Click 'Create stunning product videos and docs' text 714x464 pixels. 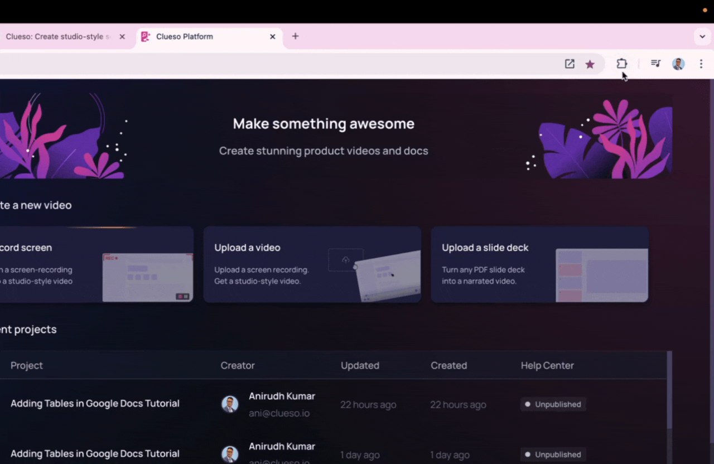coord(324,151)
